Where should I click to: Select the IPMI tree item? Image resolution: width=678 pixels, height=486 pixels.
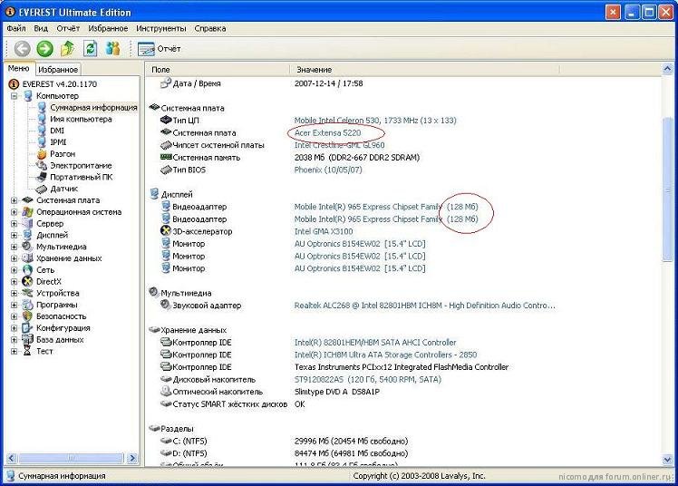(x=58, y=142)
